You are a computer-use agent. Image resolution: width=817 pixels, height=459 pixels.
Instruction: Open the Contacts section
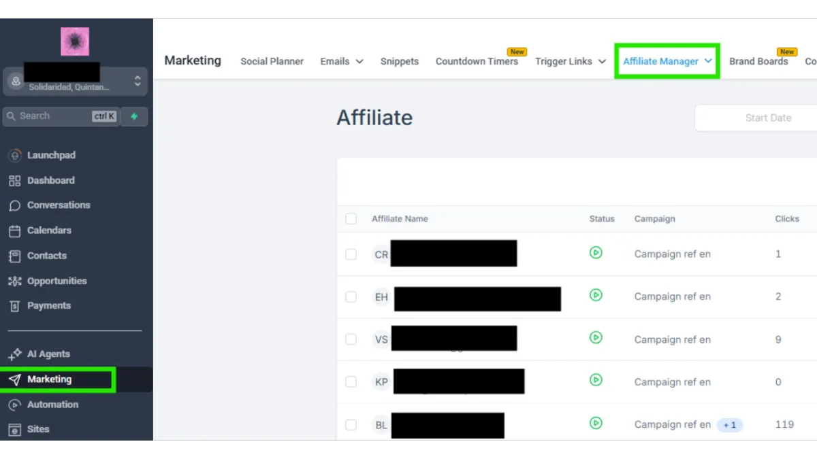point(47,256)
